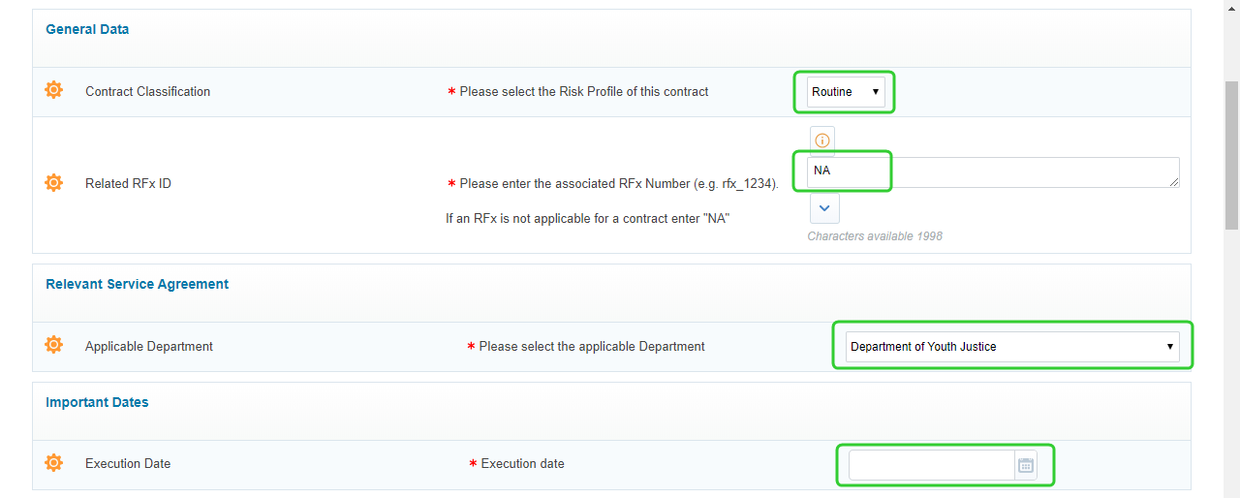1240x498 pixels.
Task: Open the Risk Profile dropdown showing Routine
Action: [x=846, y=92]
